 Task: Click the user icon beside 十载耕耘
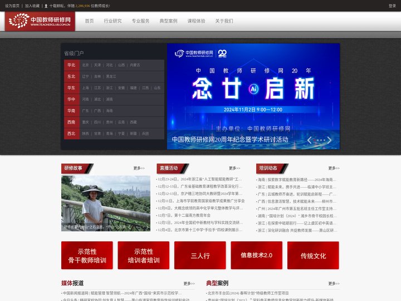pos(46,6)
